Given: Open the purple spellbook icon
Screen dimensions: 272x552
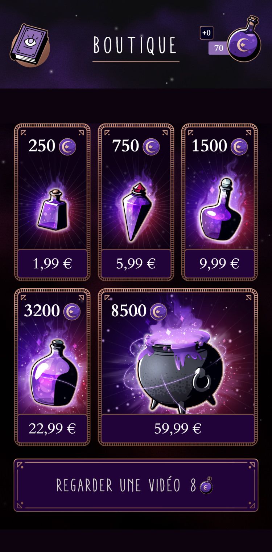Looking at the screenshot, I should (x=29, y=43).
